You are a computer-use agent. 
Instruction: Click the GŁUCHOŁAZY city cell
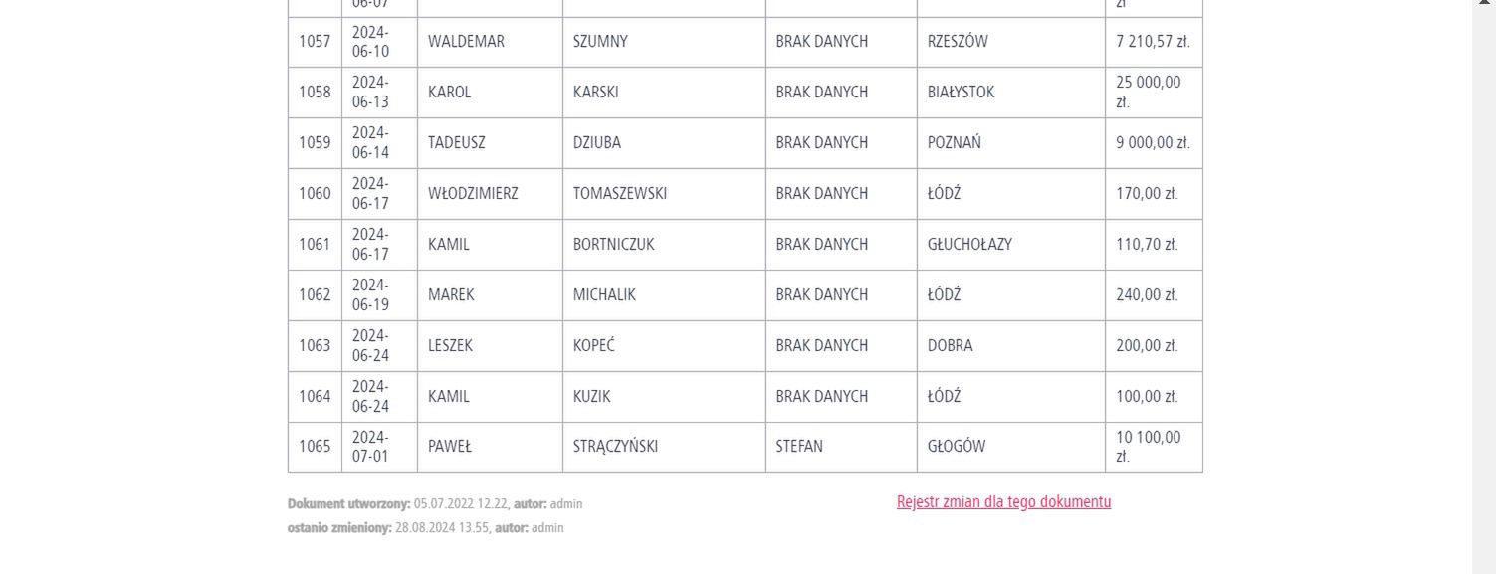pos(969,245)
